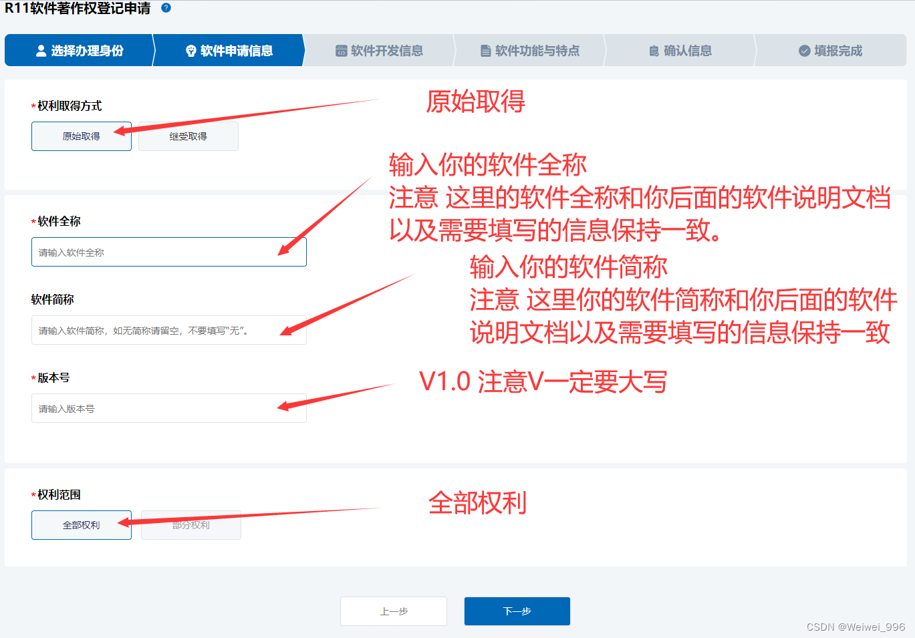Choose the 部分权利 option
This screenshot has height=638, width=915.
click(x=191, y=525)
